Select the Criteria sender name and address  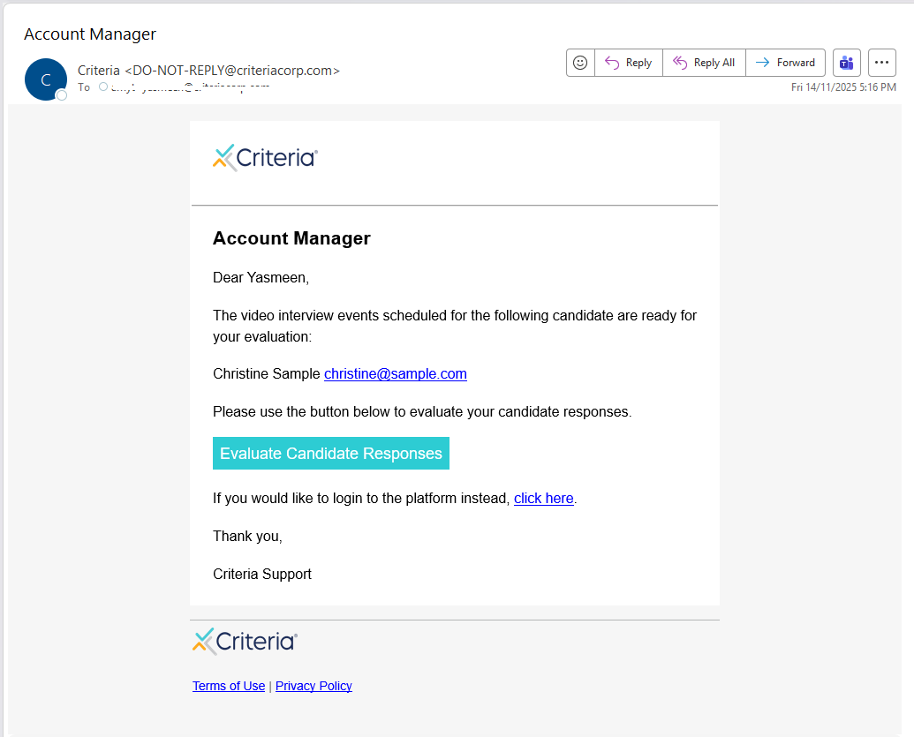coord(208,71)
